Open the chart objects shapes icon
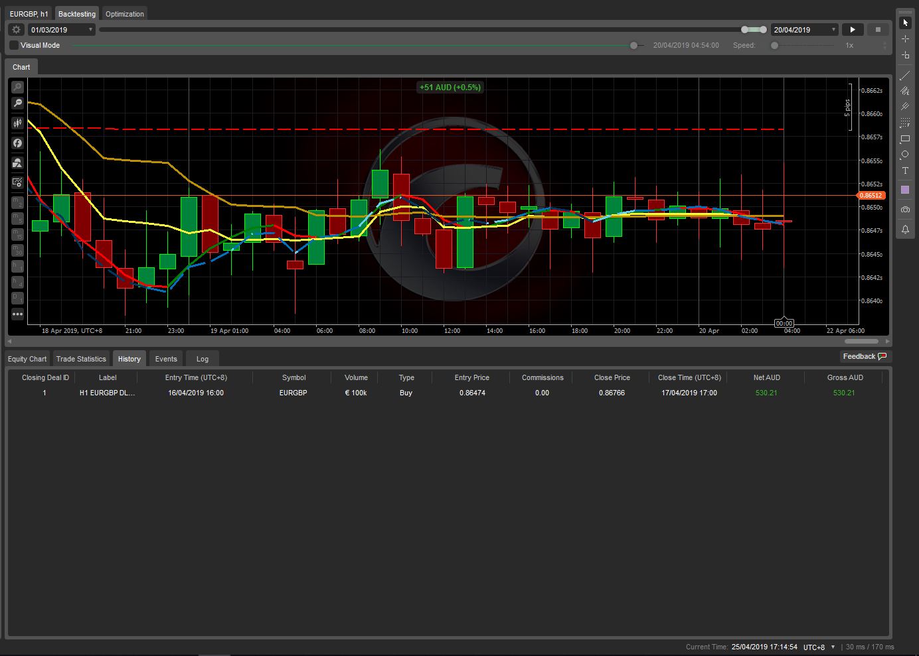919x656 pixels. [17, 163]
